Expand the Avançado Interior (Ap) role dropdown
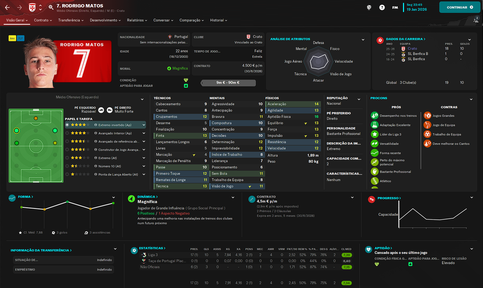Screen dimensions: 483x288 144,133
